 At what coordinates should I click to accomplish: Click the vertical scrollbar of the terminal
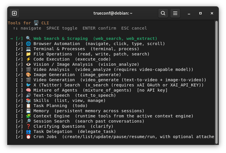point(216,82)
